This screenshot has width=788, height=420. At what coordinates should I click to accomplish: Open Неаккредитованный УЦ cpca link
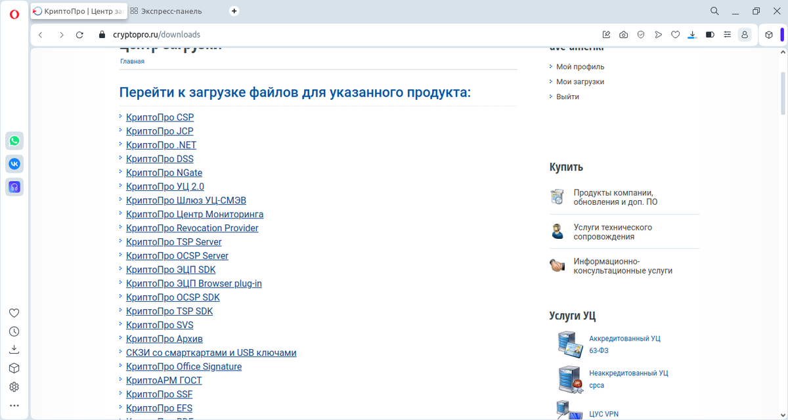[x=628, y=379]
